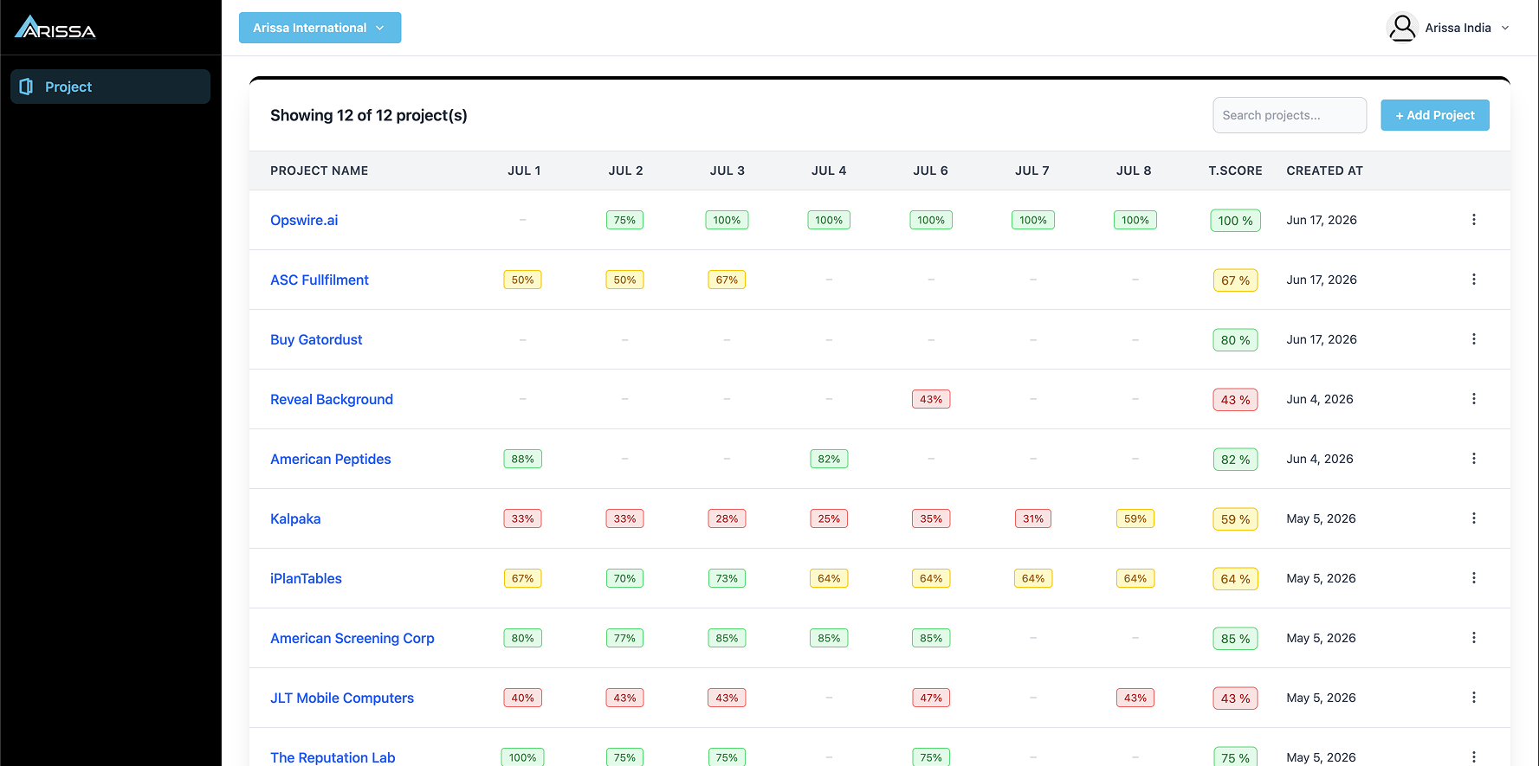Open the ASC Fullfilment row actions menu
This screenshot has height=766, width=1539.
pyautogui.click(x=1473, y=280)
